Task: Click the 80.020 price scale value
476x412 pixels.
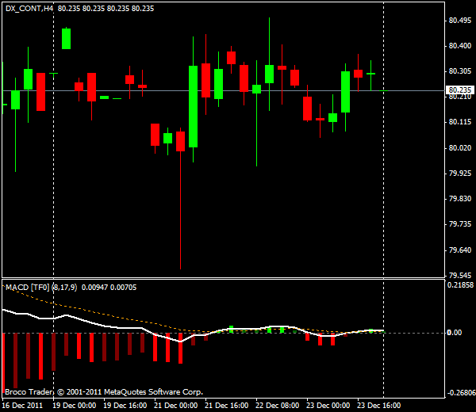Action: pyautogui.click(x=460, y=148)
